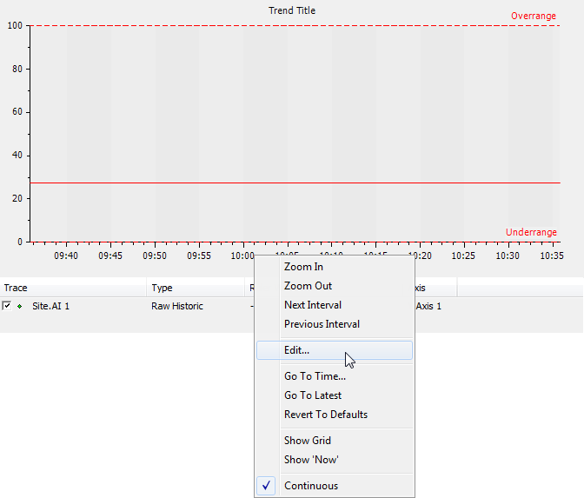Enable Show Grid option
The width and height of the screenshot is (584, 498).
click(307, 441)
